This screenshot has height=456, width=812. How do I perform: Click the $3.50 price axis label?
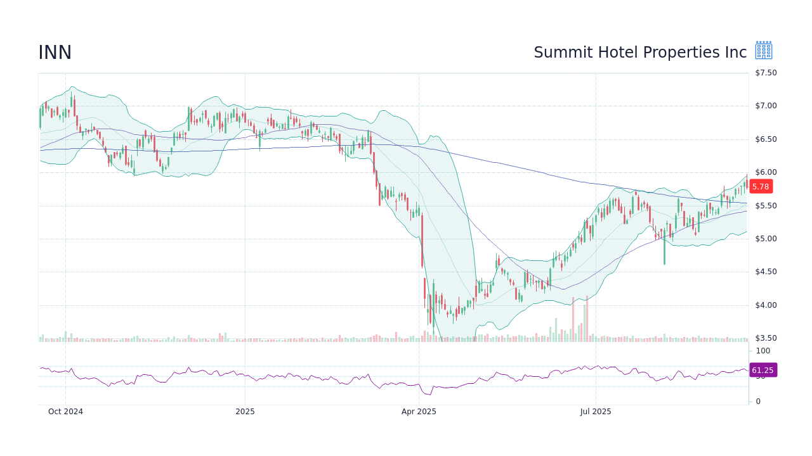coord(764,338)
